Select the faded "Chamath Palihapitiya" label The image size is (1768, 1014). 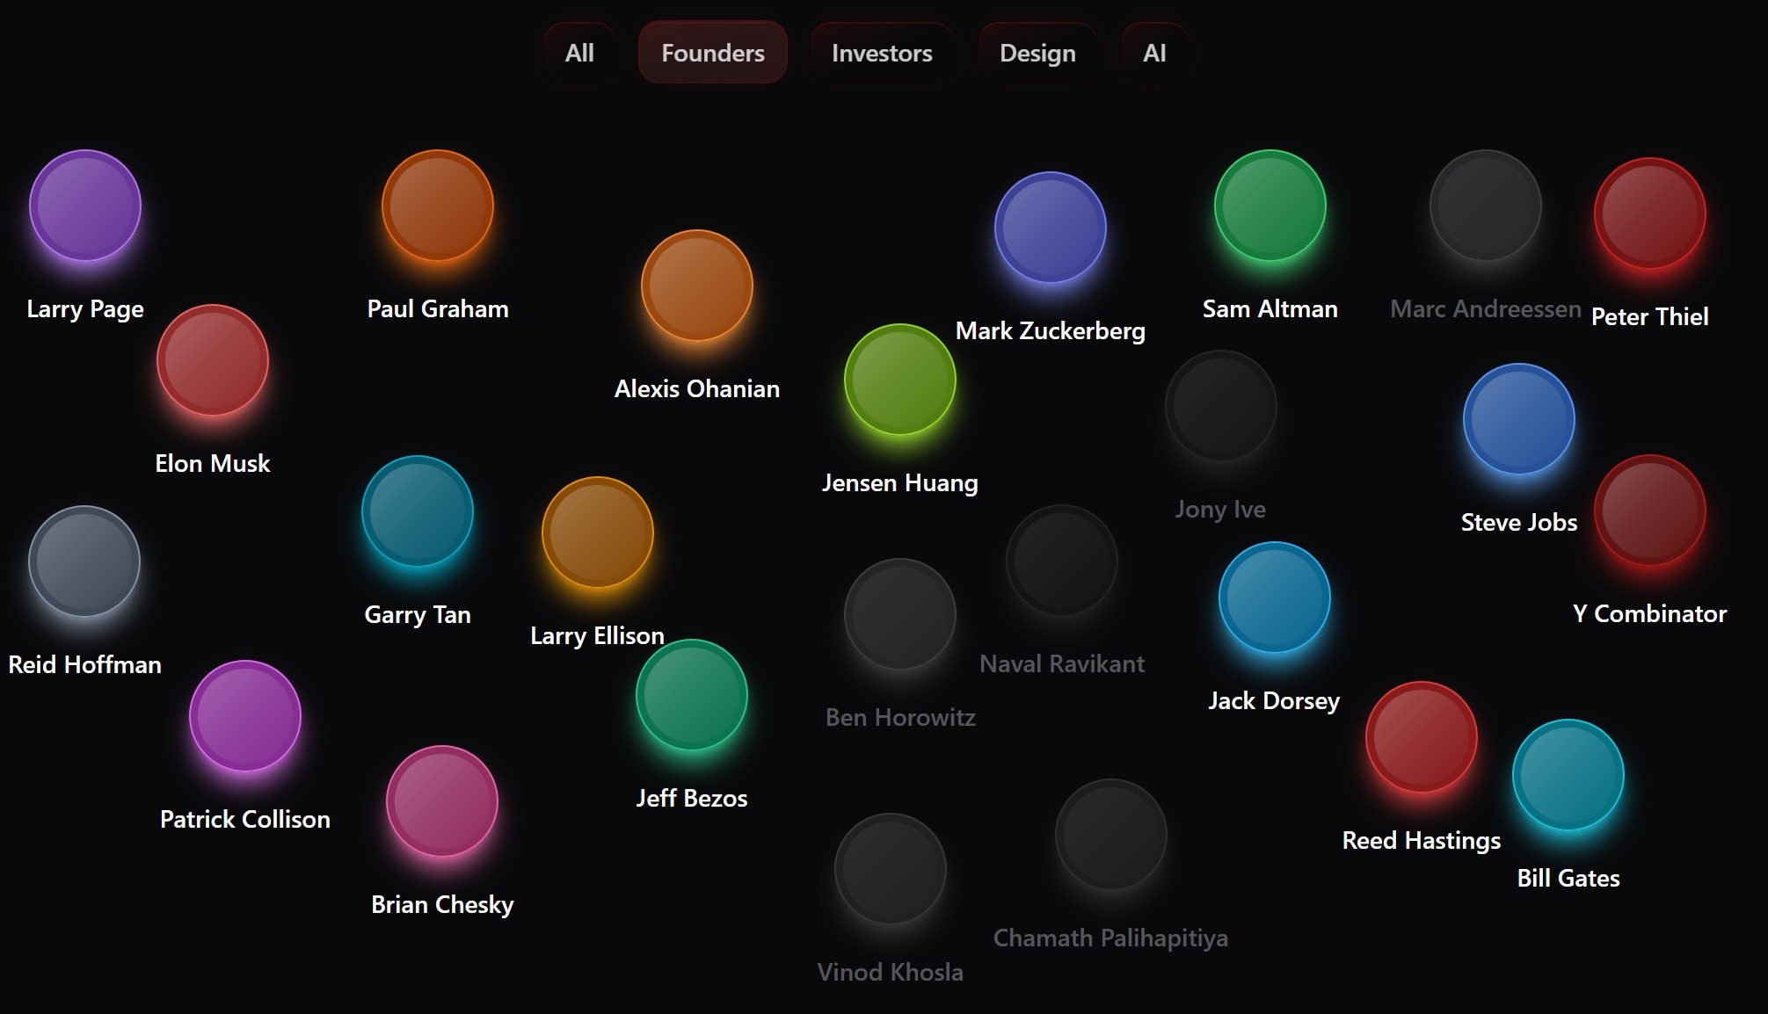[1111, 938]
